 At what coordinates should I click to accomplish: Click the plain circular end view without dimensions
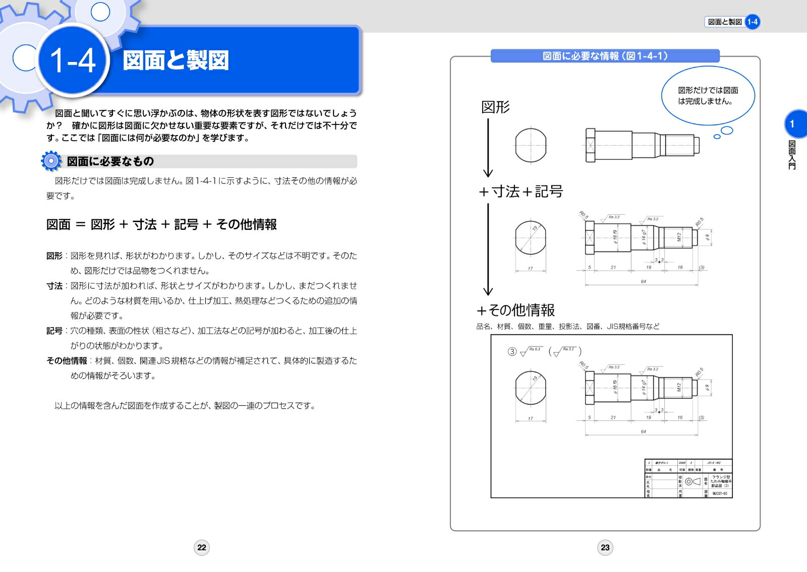(531, 145)
